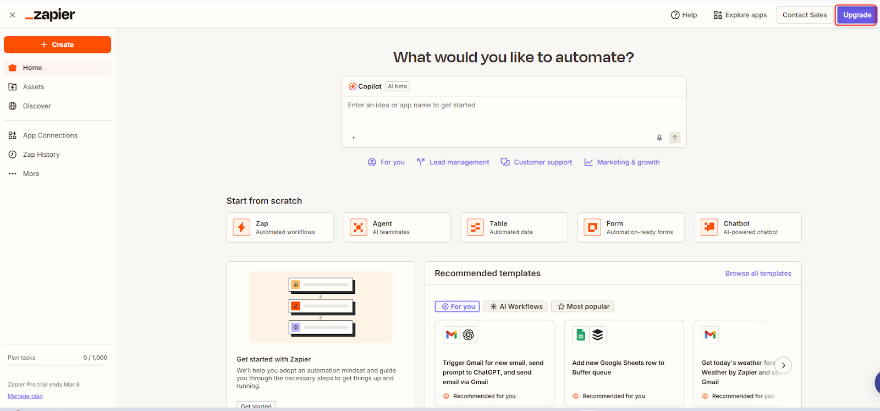Image resolution: width=880 pixels, height=411 pixels.
Task: Click the Table card icon
Action: (475, 227)
